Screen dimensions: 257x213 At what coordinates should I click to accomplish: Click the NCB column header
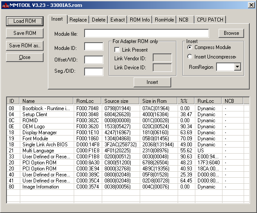(x=232, y=101)
